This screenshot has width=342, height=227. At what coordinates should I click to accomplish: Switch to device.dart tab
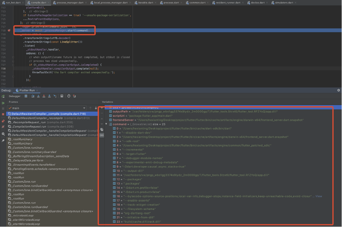258,3
